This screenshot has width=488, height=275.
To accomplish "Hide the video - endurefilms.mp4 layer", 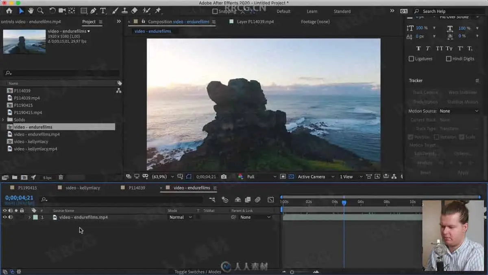I will (5, 218).
